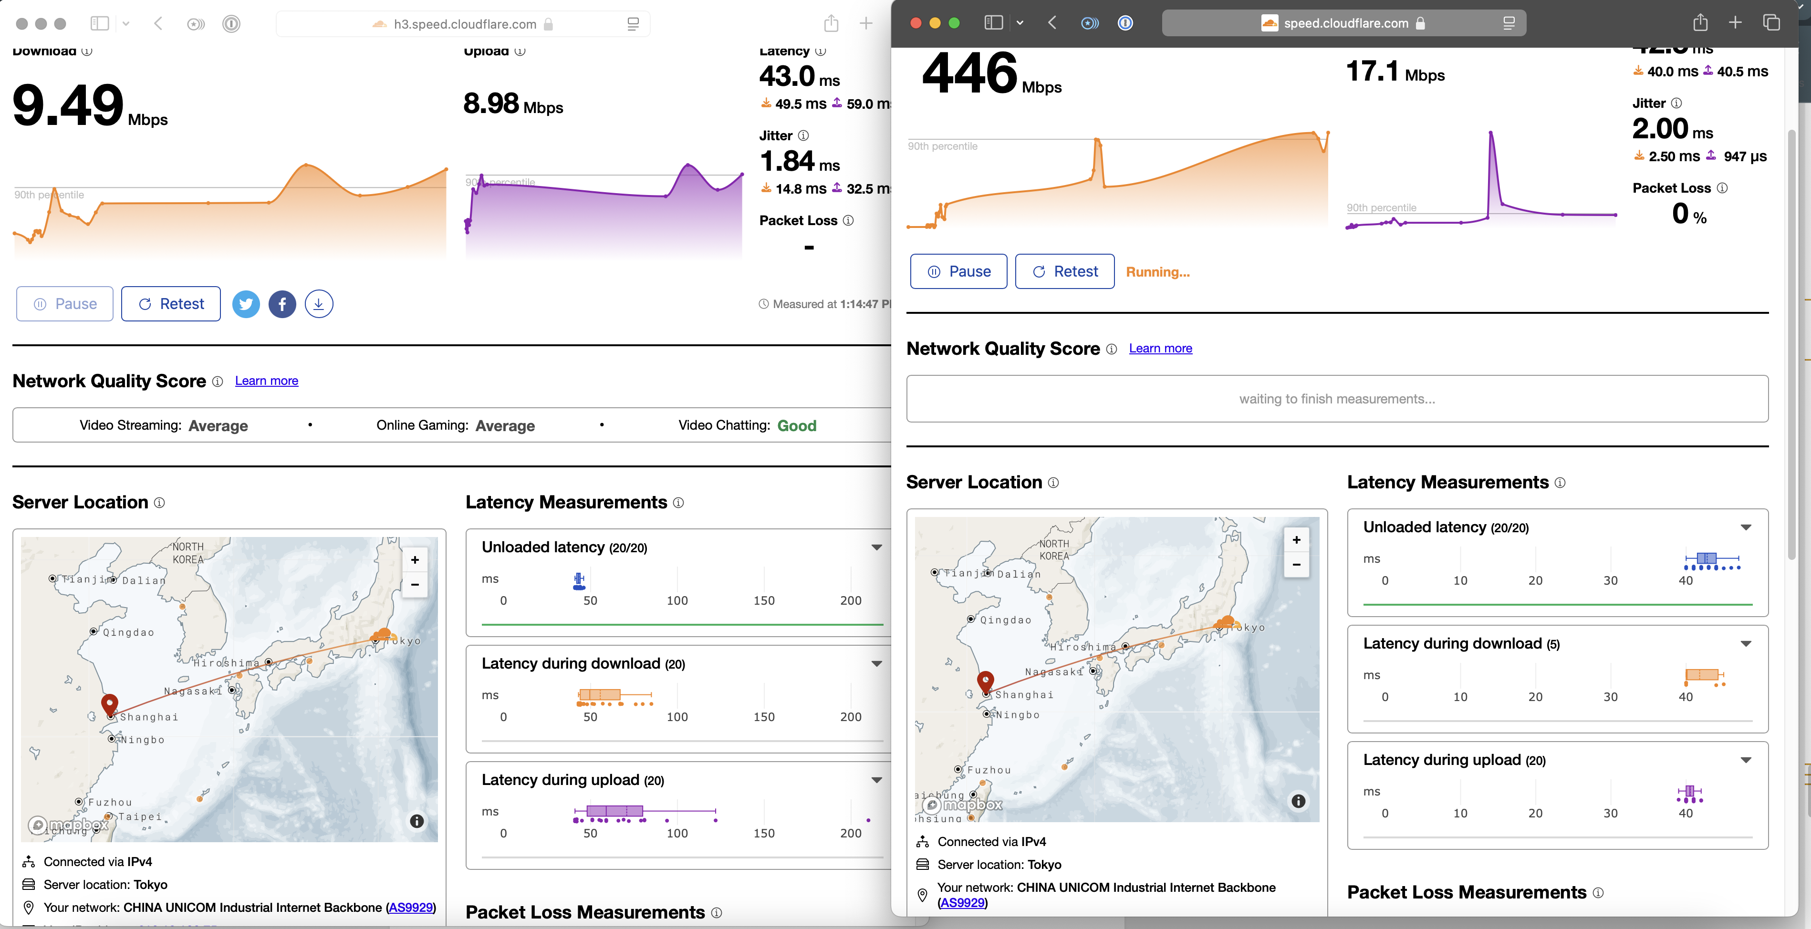The width and height of the screenshot is (1811, 929).
Task: Expand Latency during upload in right window
Action: pos(1746,760)
